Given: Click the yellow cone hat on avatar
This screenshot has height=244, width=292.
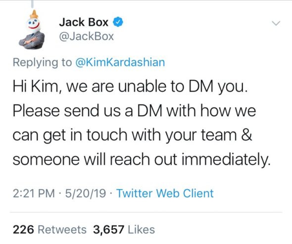Looking at the screenshot, I should (34, 14).
